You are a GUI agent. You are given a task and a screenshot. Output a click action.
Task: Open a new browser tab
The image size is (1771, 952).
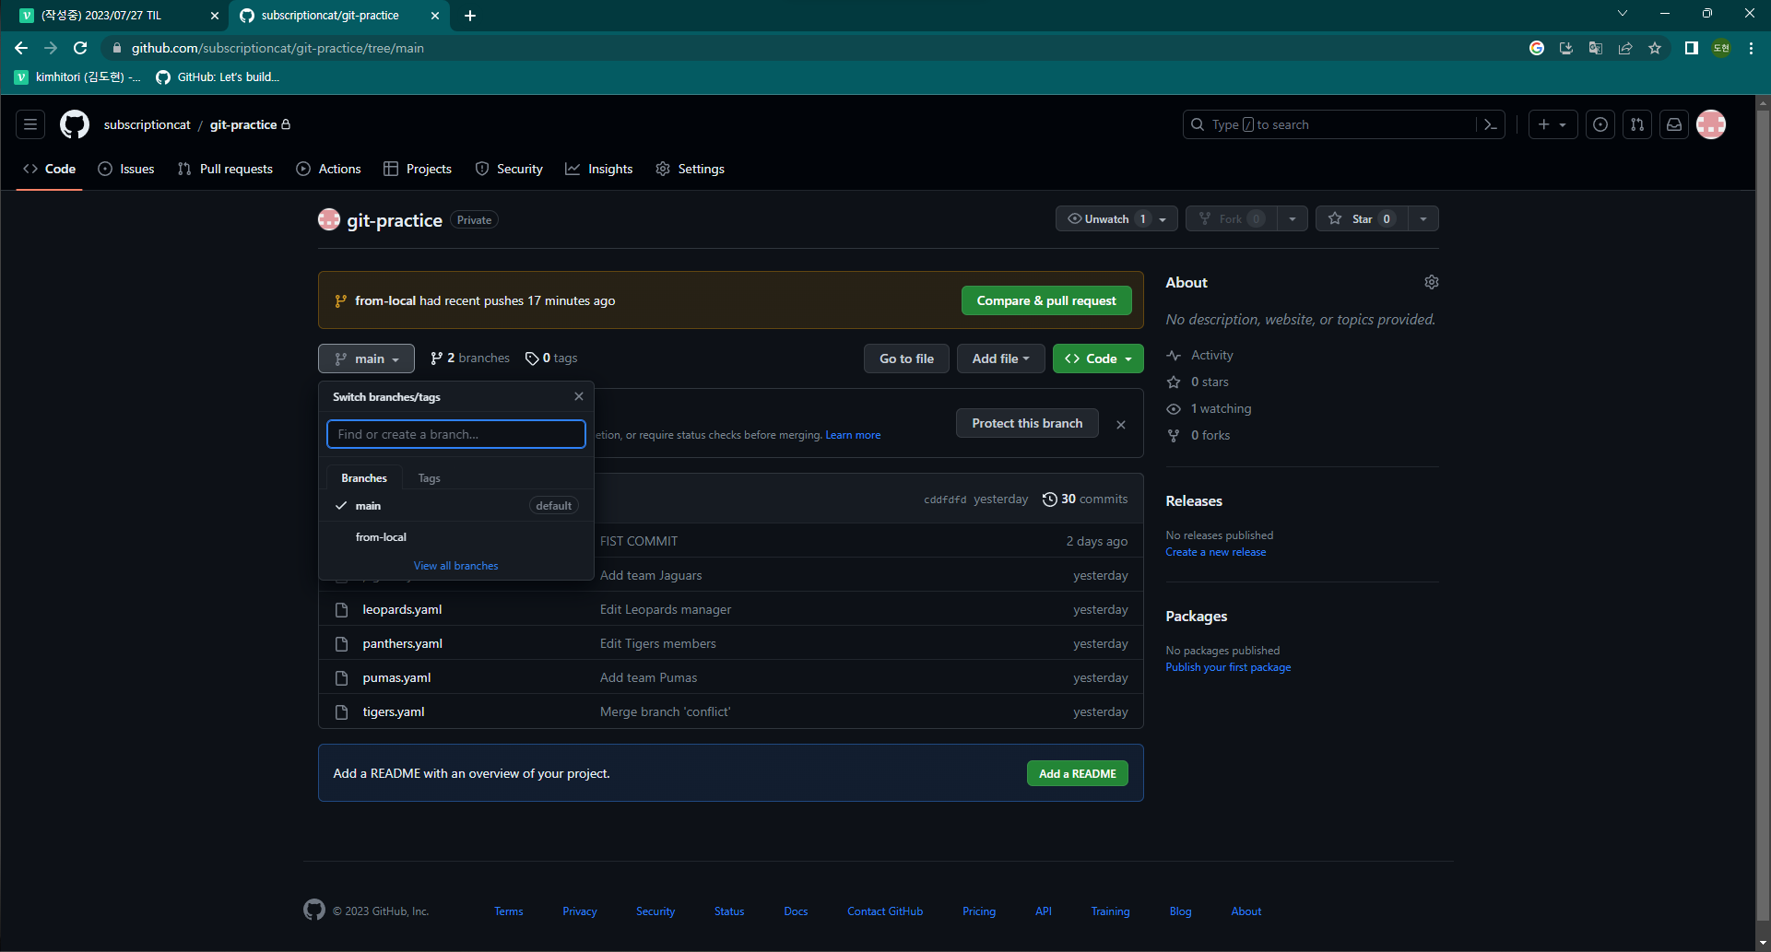pos(470,16)
